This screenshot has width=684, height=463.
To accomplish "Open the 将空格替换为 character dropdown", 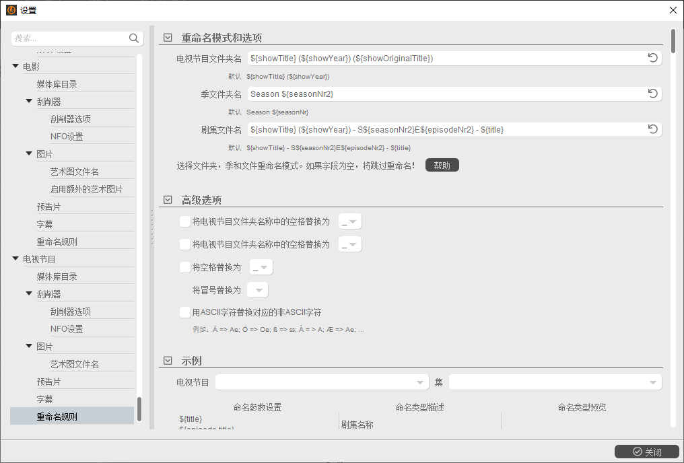I will click(261, 266).
